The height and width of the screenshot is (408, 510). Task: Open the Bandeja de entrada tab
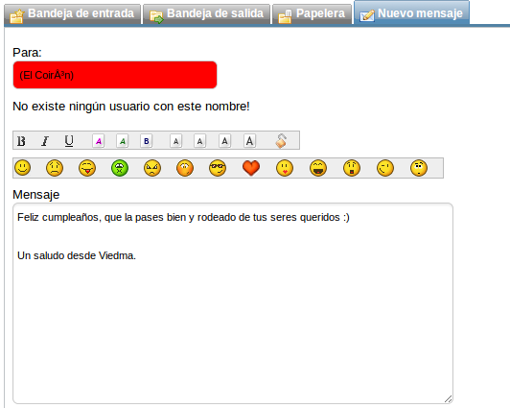72,14
